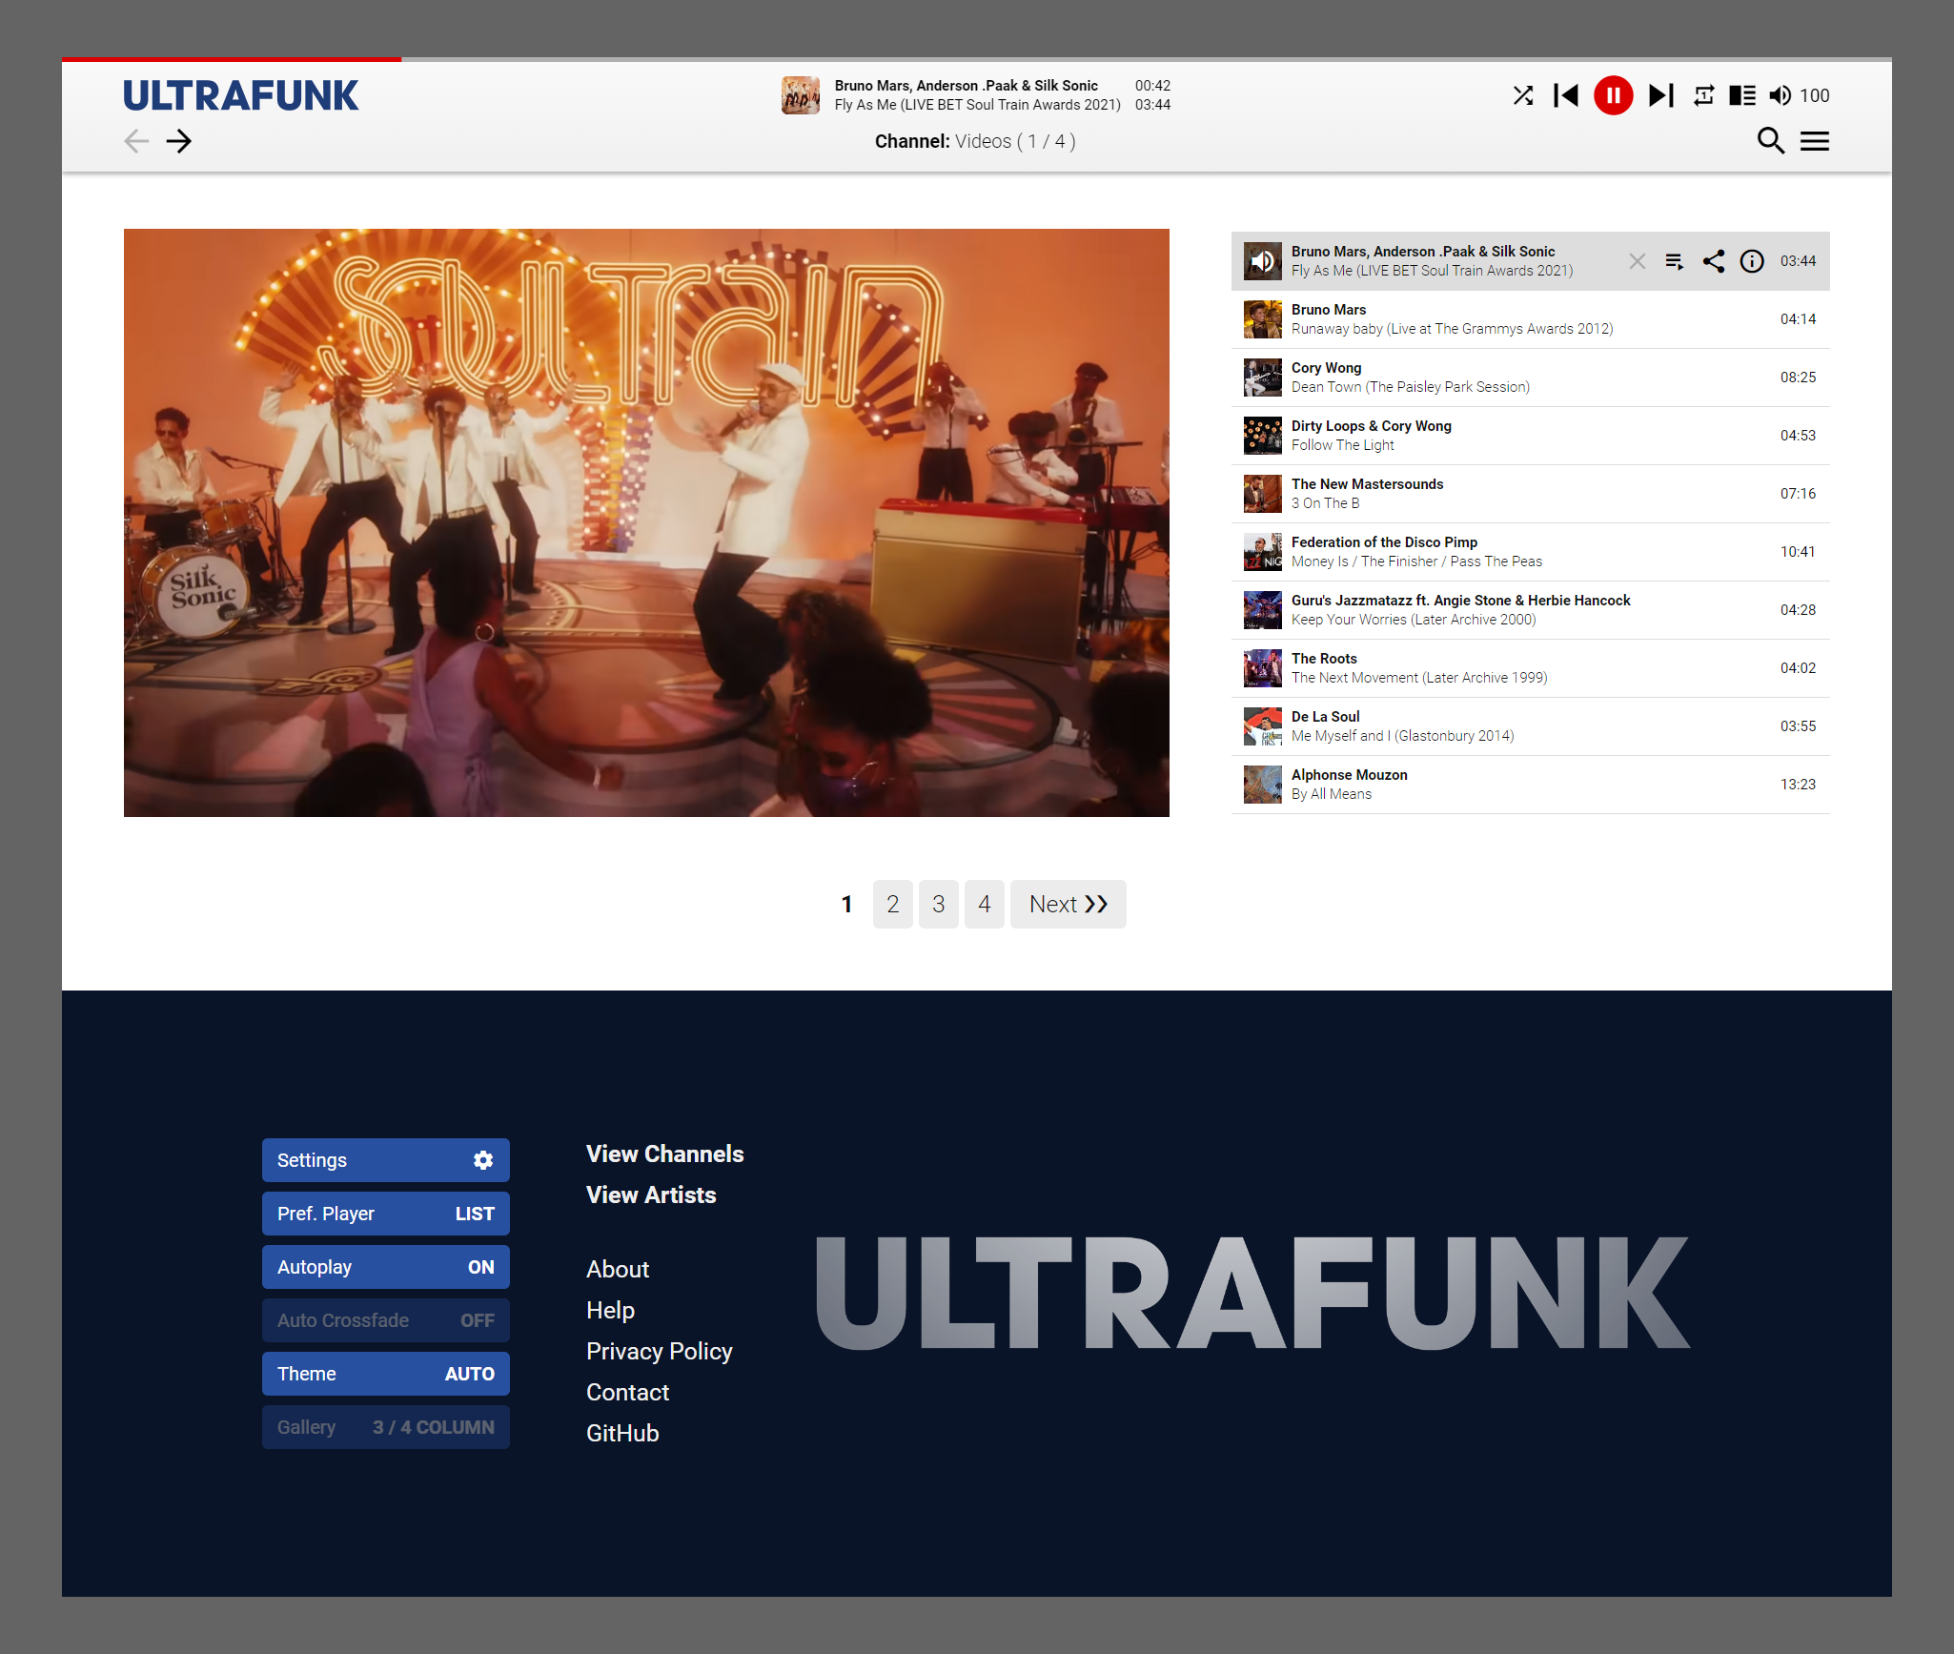Image resolution: width=1954 pixels, height=1654 pixels.
Task: Play Cory Wong Dean Town thumbnail
Action: 1263,378
